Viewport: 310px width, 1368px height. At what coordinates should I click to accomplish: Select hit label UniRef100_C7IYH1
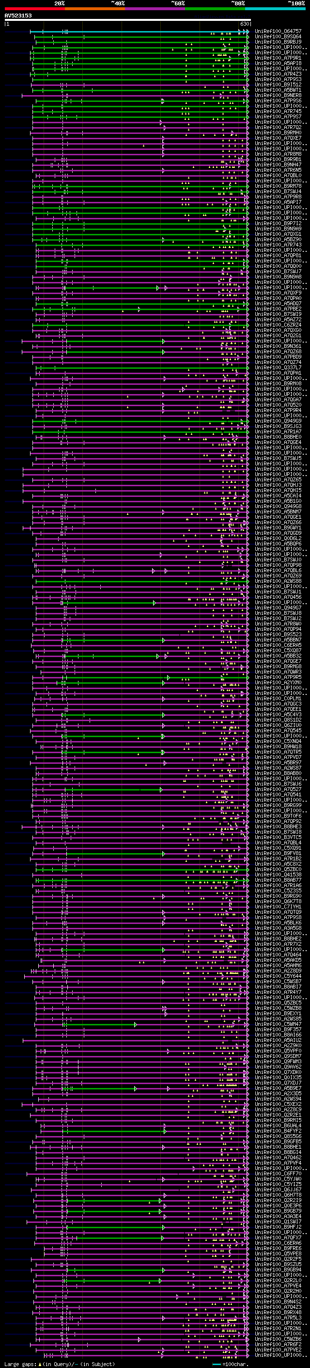click(278, 907)
